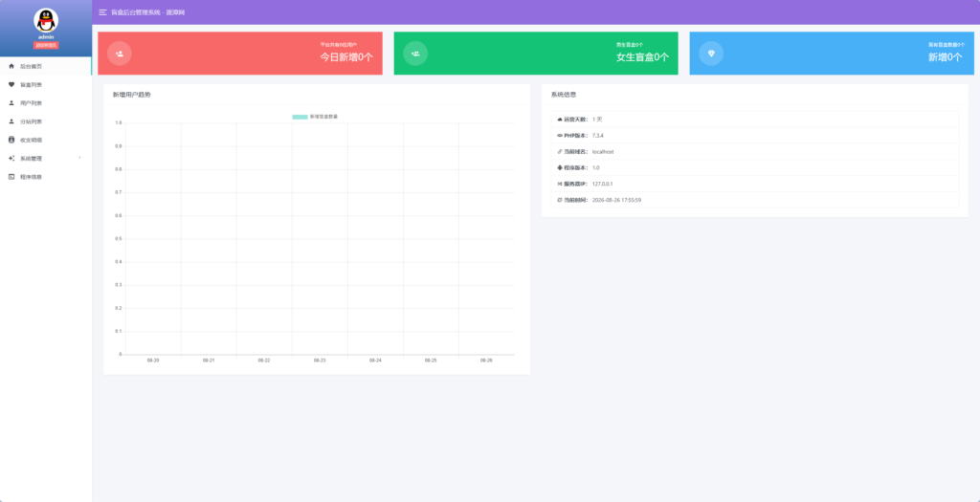The height and width of the screenshot is (502, 980).
Task: Click the 1.0 program version value
Action: click(596, 168)
